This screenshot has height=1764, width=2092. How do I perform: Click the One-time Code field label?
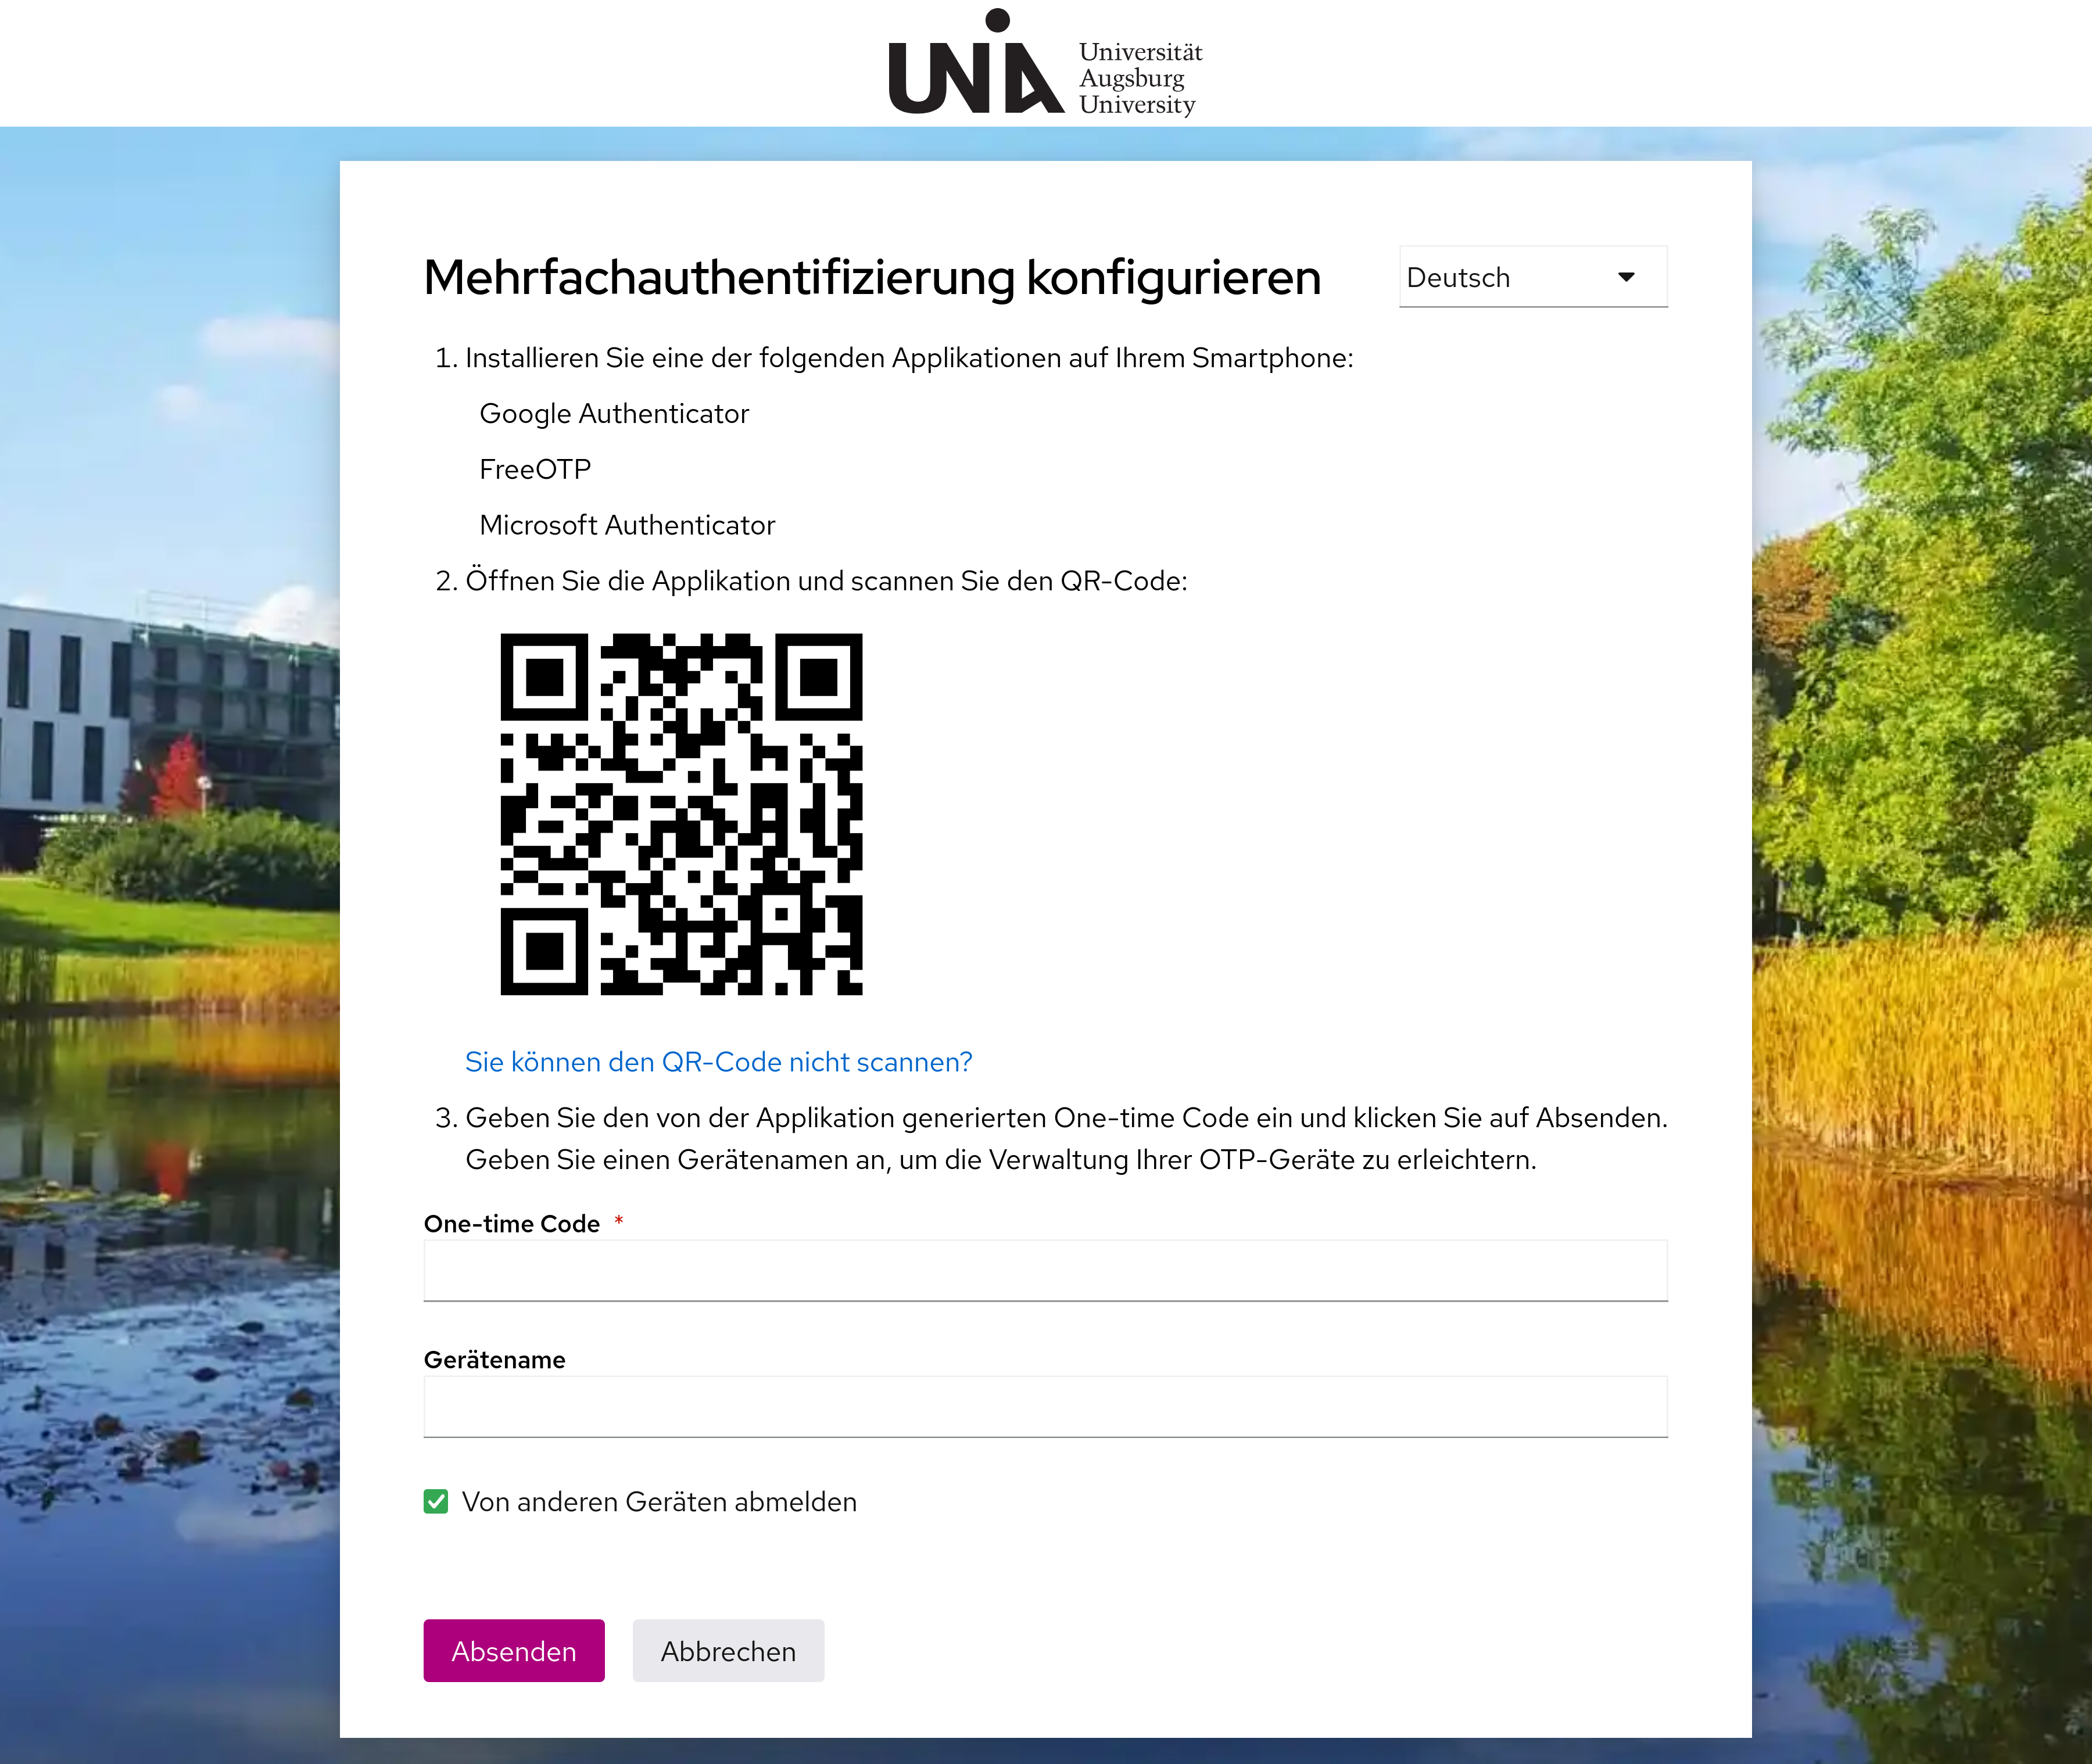click(x=511, y=1224)
